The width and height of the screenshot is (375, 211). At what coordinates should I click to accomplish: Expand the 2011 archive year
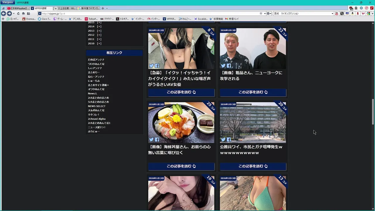click(x=99, y=39)
